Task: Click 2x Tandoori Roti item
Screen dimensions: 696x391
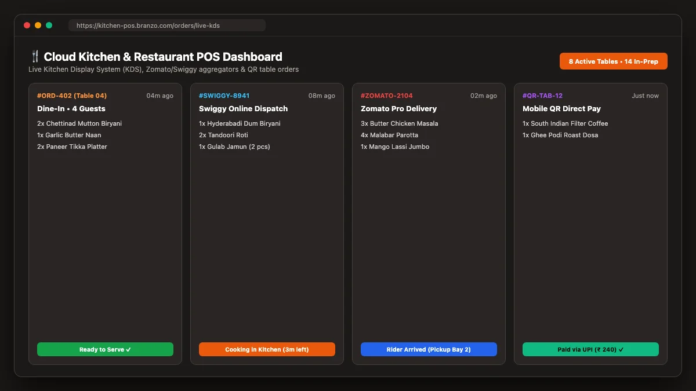Action: click(x=223, y=135)
